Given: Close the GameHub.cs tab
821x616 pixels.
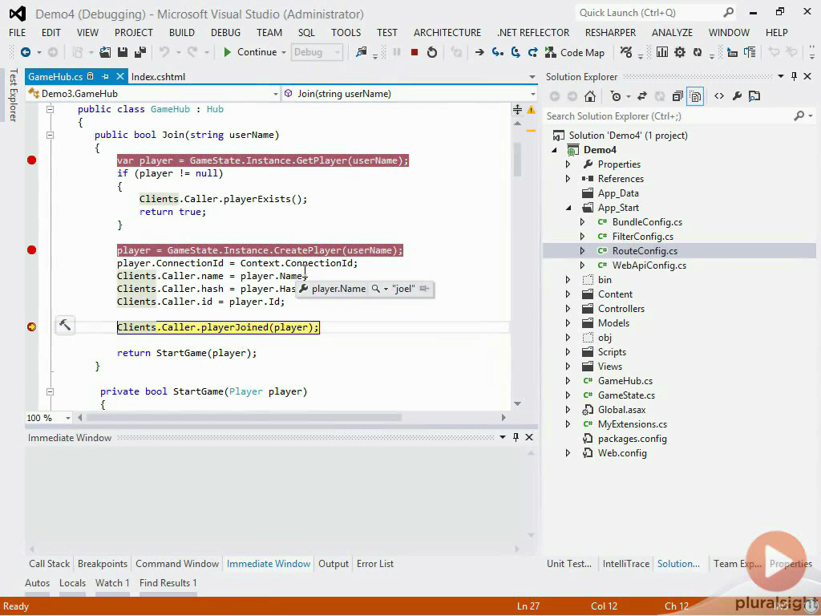Looking at the screenshot, I should [120, 76].
